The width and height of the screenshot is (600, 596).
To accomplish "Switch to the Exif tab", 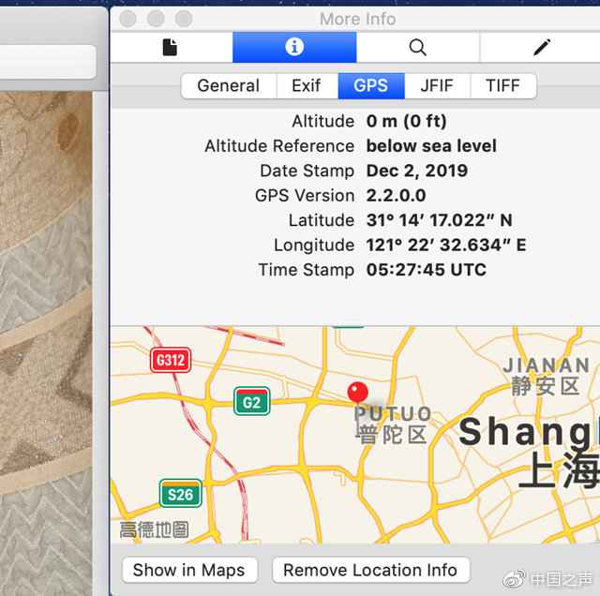I will (307, 85).
